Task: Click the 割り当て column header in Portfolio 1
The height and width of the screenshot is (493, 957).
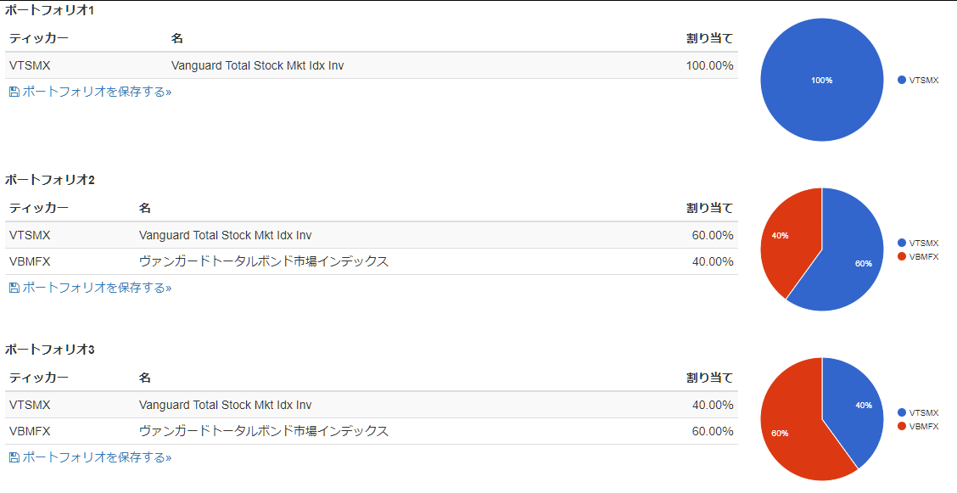Action: (710, 38)
